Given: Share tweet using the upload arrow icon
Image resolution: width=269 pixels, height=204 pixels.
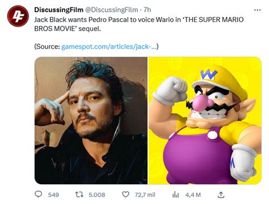Looking at the screenshot, I should click(x=221, y=194).
